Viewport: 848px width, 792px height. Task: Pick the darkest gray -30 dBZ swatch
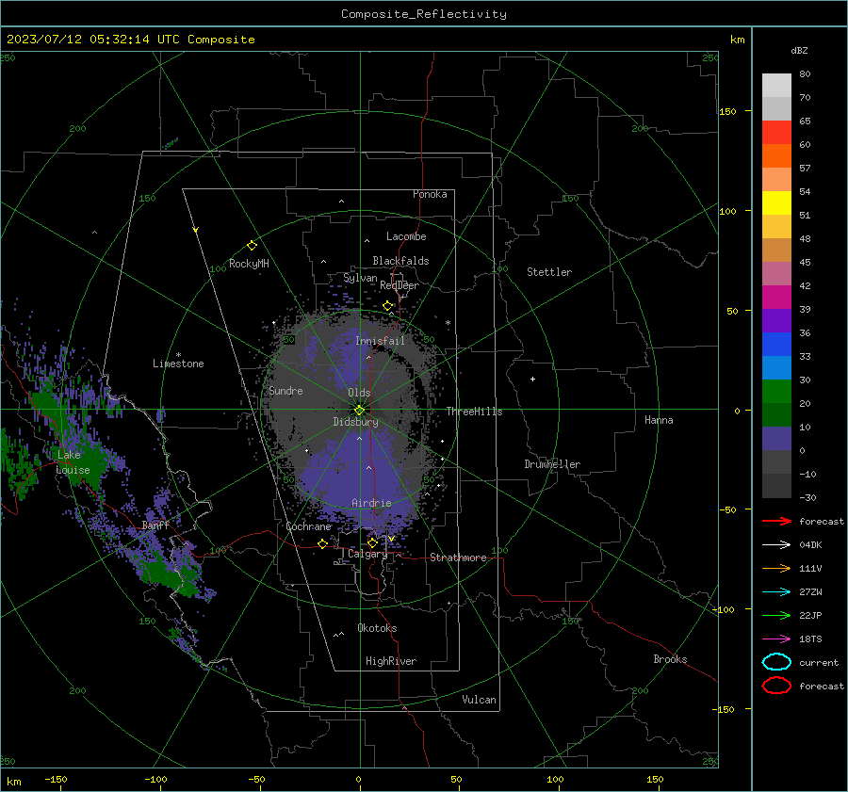tap(776, 486)
